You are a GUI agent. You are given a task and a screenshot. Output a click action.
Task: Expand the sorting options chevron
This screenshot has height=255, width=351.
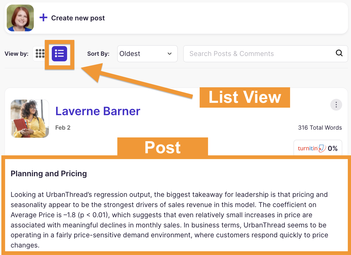pos(169,54)
